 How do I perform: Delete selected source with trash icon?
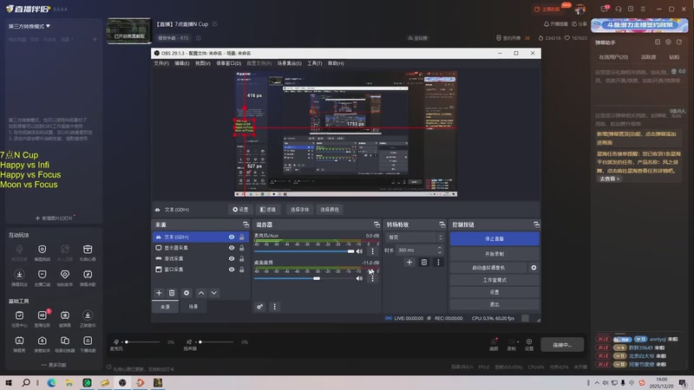(172, 293)
